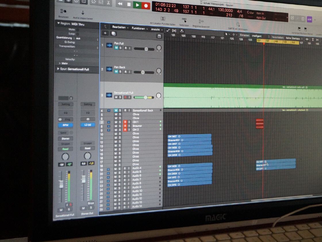
Task: Expand the Spur: Sensationell Full section
Action: click(58, 69)
